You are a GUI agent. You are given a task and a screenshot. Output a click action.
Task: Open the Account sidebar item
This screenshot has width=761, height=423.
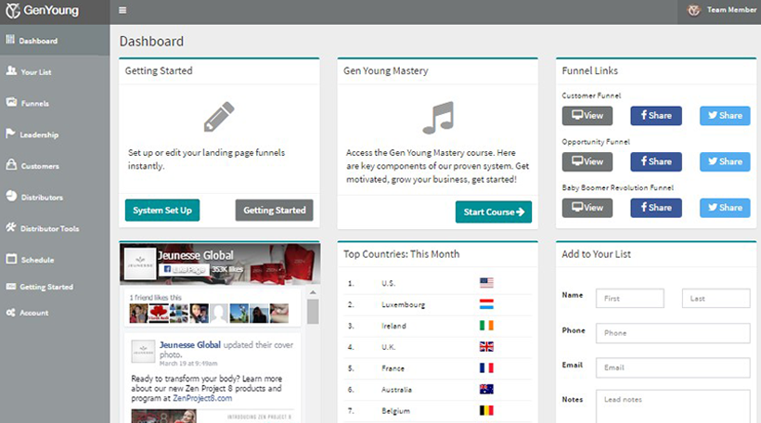33,313
